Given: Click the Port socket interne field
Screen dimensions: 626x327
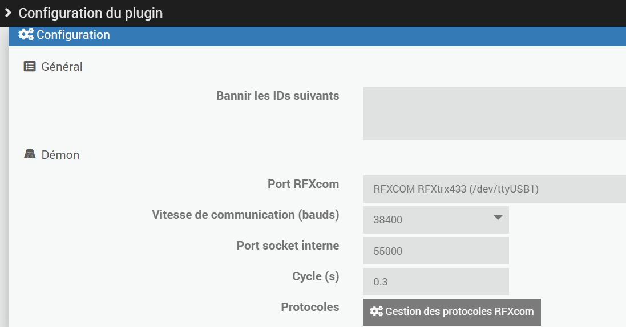Looking at the screenshot, I should (x=435, y=251).
